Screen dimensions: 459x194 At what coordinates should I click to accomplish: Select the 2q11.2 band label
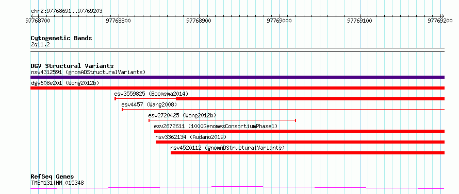(x=40, y=44)
